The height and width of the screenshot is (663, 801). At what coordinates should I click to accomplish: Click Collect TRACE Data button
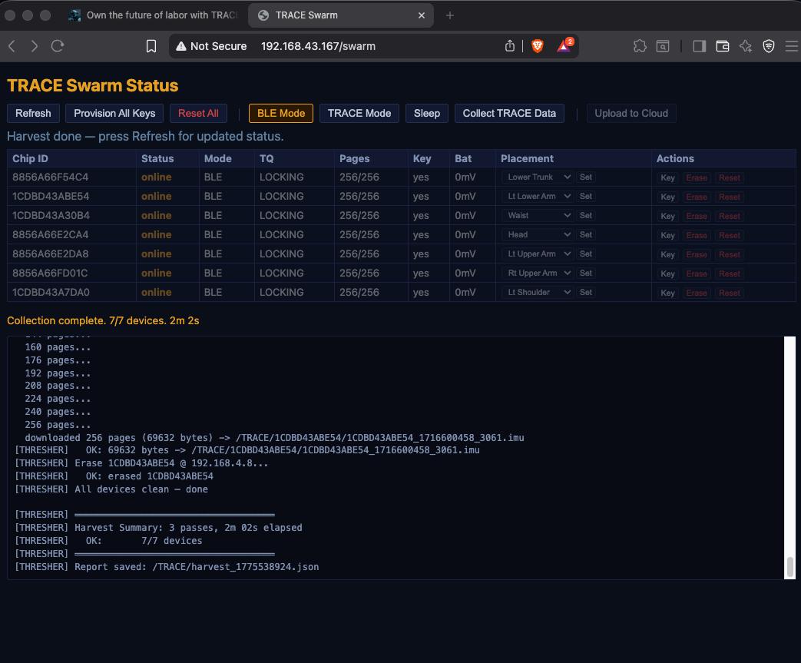[x=509, y=114]
